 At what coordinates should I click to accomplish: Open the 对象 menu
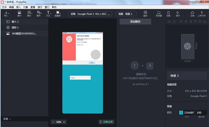click(25, 7)
